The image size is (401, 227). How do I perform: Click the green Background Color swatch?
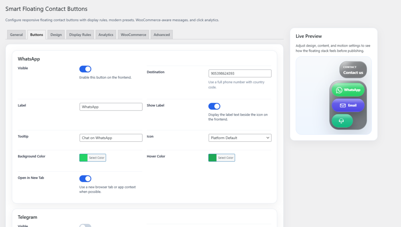click(x=83, y=158)
